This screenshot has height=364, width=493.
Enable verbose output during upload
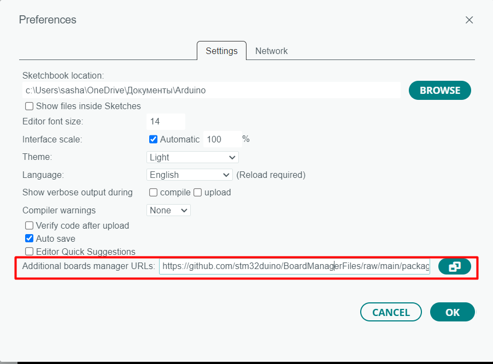pyautogui.click(x=197, y=192)
